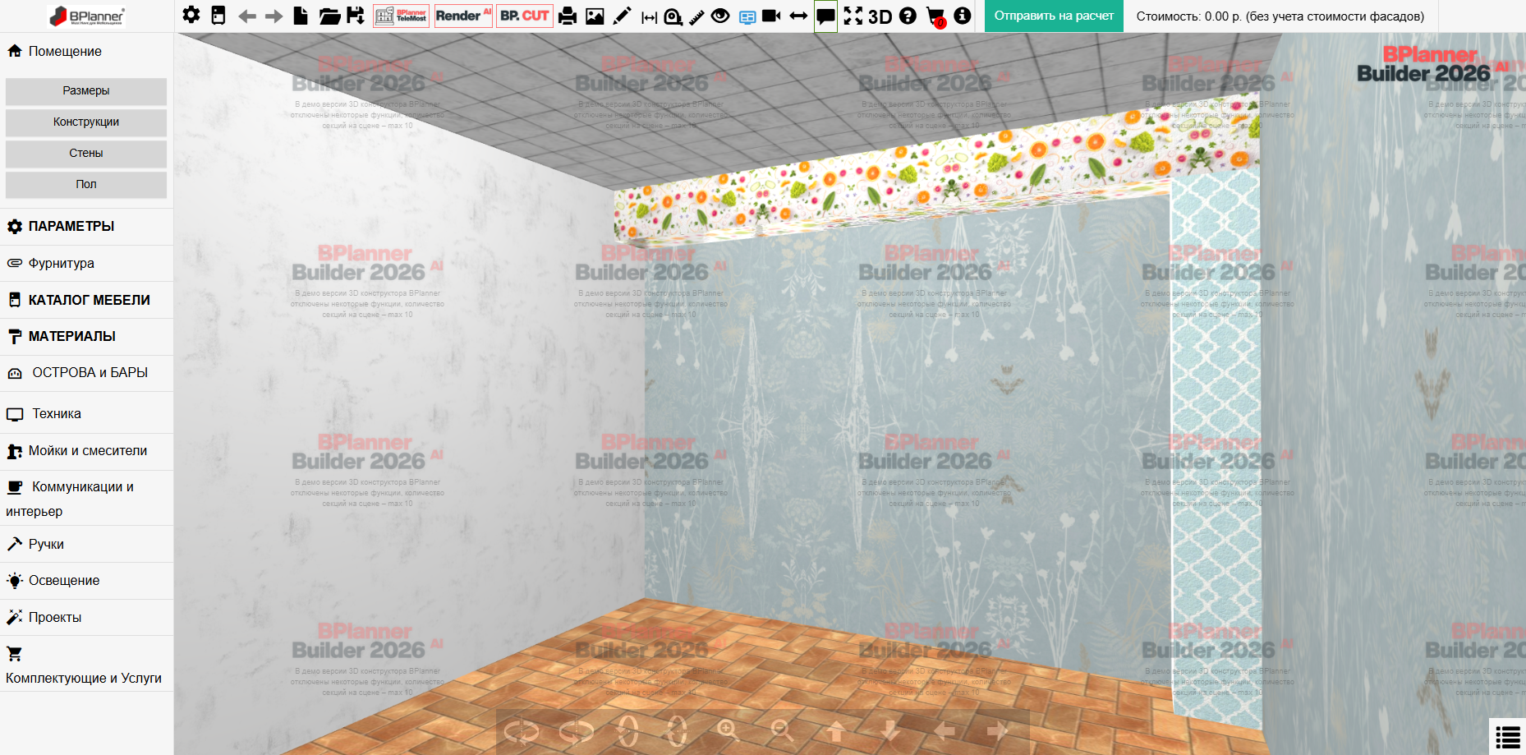Switch the 3D view mode
Screen dimensions: 1526x755
pyautogui.click(x=880, y=16)
